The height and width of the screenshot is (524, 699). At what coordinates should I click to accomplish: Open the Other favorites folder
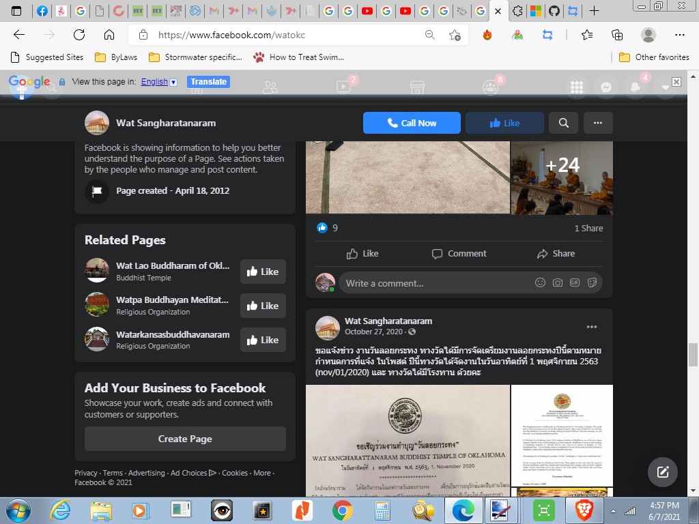click(654, 57)
